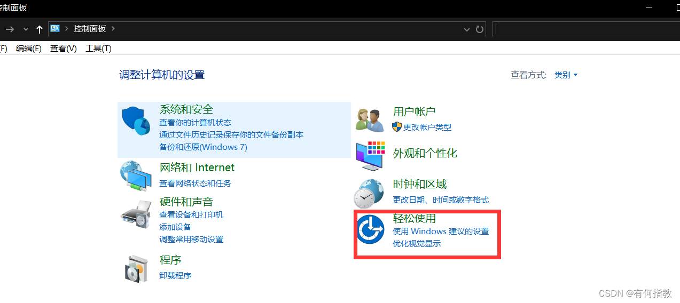Viewport: 680px width, 303px height.
Task: Expand address bar history dropdown
Action: tap(467, 29)
